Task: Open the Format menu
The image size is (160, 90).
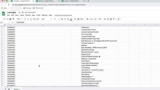Action: click(28, 15)
